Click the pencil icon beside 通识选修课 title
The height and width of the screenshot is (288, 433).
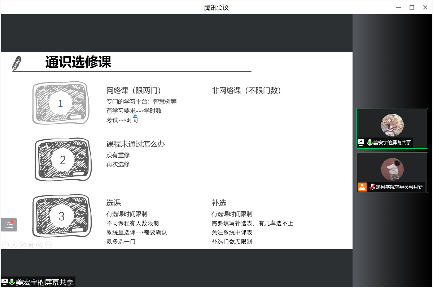click(17, 63)
